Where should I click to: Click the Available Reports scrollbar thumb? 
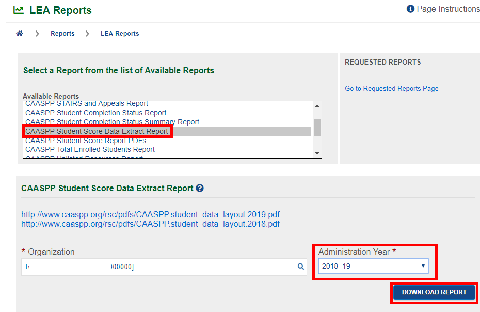click(317, 127)
